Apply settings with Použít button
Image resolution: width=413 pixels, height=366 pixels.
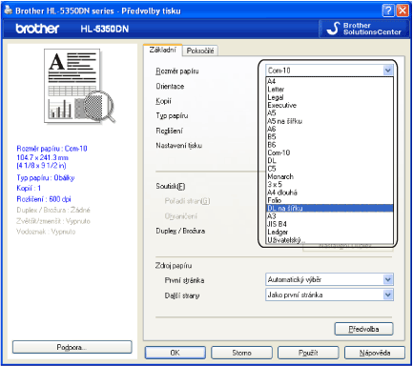tap(308, 353)
